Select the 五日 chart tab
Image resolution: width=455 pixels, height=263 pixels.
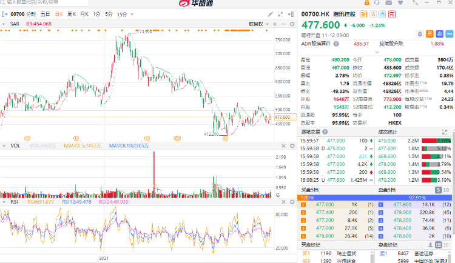45,14
